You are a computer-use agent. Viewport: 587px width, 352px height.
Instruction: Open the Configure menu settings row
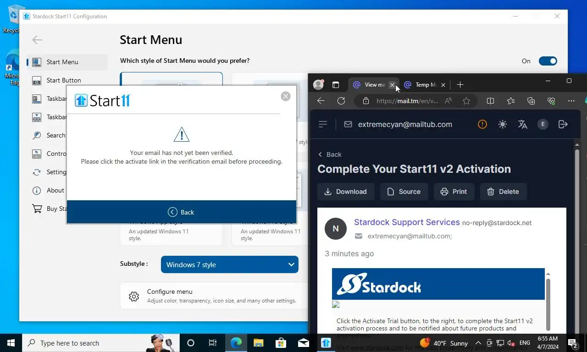214,296
